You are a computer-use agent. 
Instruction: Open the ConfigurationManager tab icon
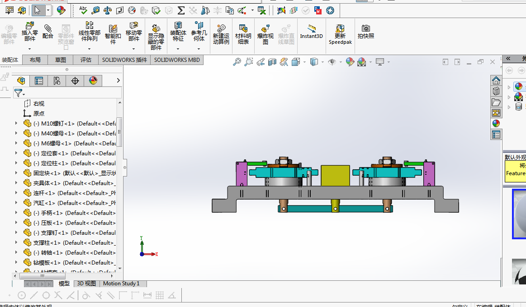tap(57, 81)
